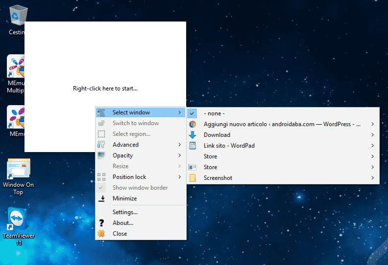
Task: Expand arrow for the second Store entry
Action: click(373, 167)
